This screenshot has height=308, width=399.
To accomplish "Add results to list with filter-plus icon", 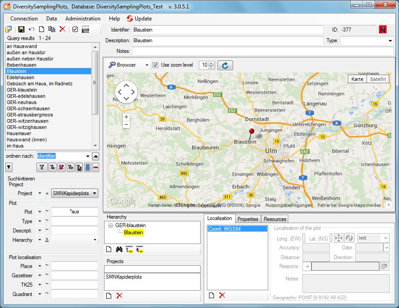I will (x=52, y=168).
